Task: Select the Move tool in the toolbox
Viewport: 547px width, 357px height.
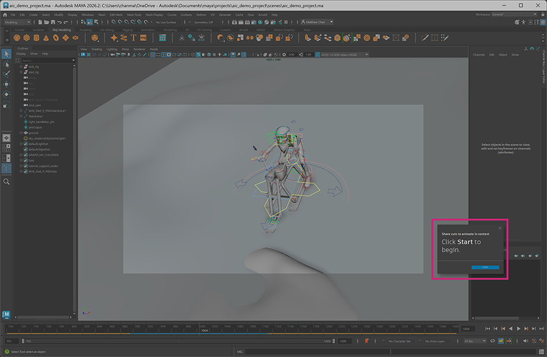Action: 6,83
